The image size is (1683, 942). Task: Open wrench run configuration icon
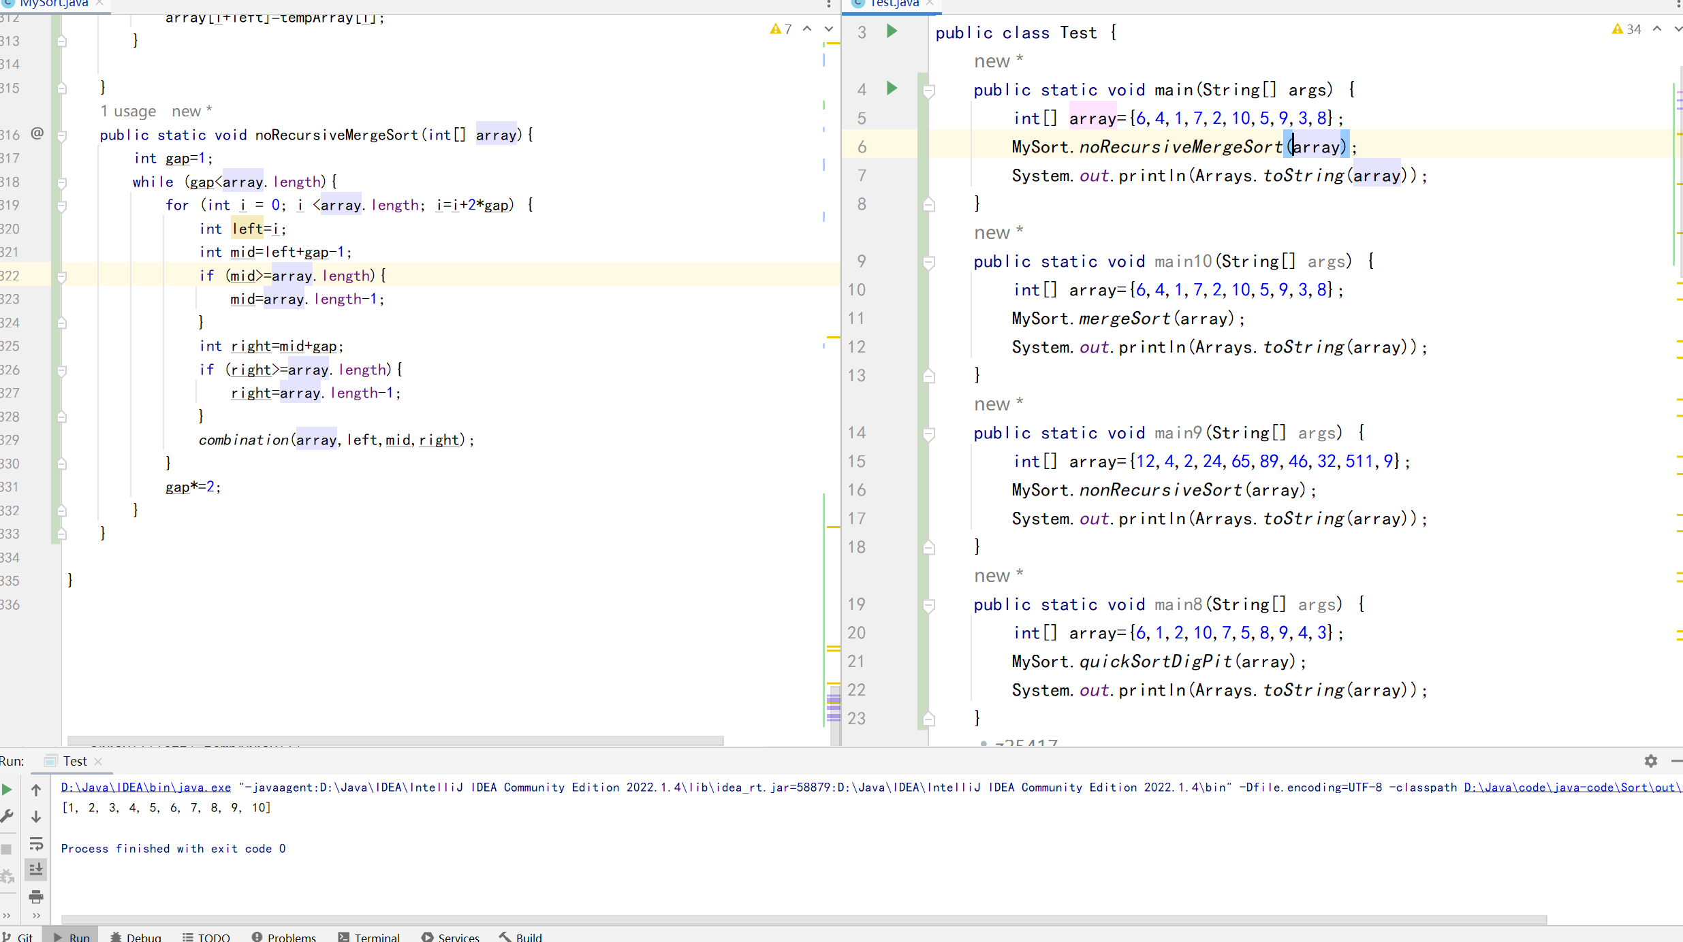(7, 816)
